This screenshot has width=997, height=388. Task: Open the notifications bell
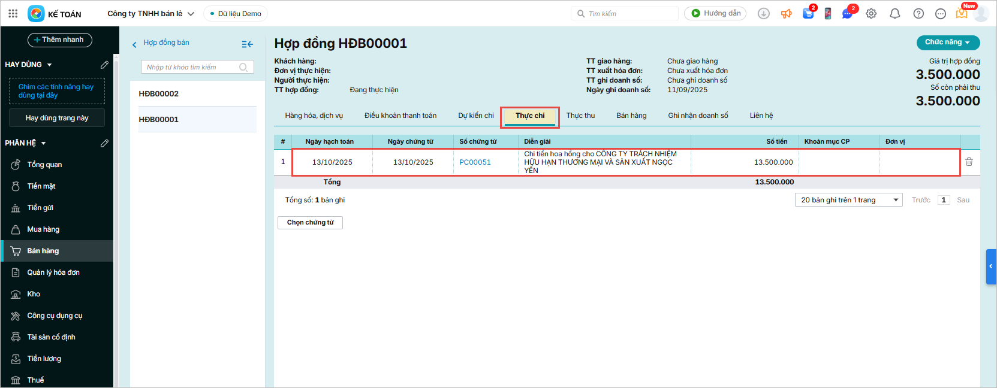pyautogui.click(x=894, y=14)
